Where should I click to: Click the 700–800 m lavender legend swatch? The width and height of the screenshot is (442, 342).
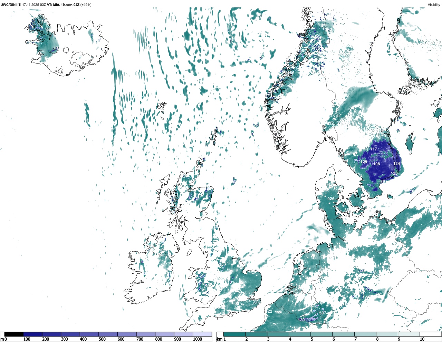click(x=146, y=334)
